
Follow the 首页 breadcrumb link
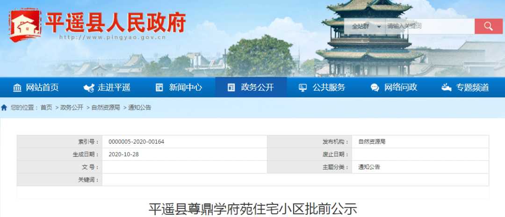coord(46,108)
